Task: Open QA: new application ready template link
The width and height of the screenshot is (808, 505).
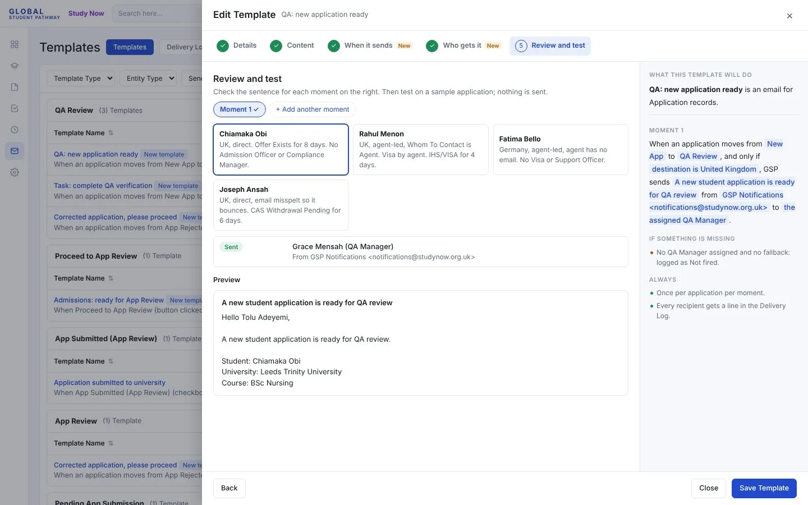Action: click(96, 154)
